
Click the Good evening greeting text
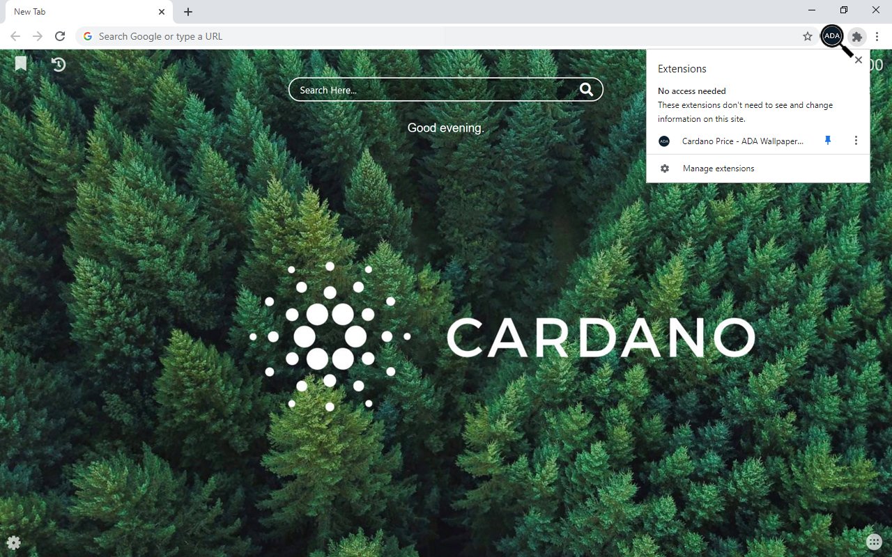pyautogui.click(x=446, y=128)
